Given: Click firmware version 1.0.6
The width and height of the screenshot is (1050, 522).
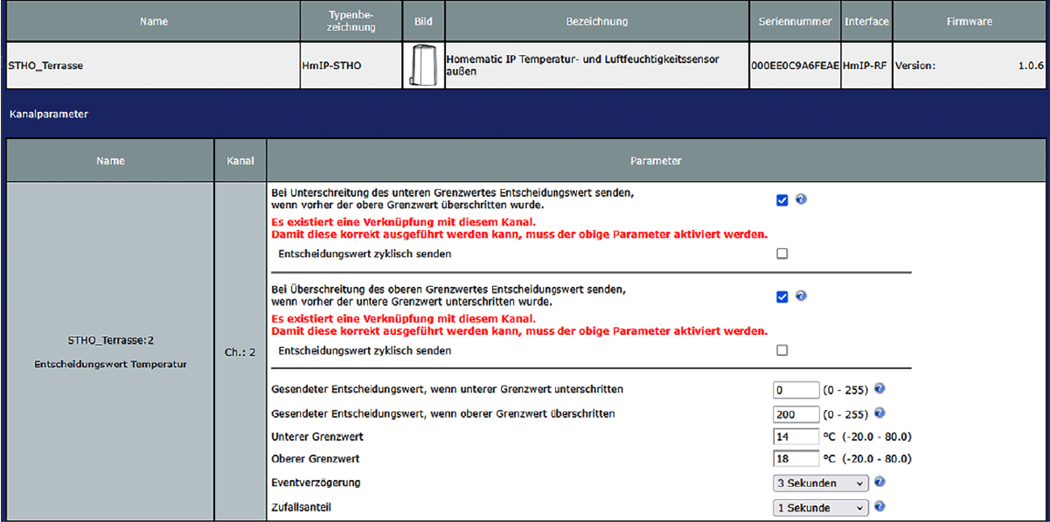Looking at the screenshot, I should point(970,66).
